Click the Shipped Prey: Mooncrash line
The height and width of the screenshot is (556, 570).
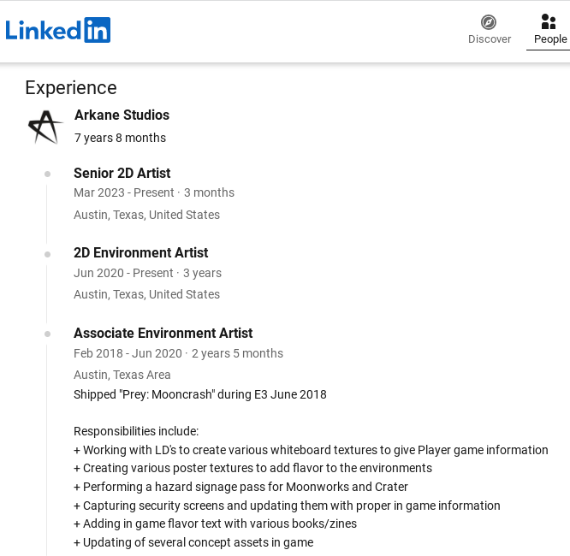coord(199,394)
